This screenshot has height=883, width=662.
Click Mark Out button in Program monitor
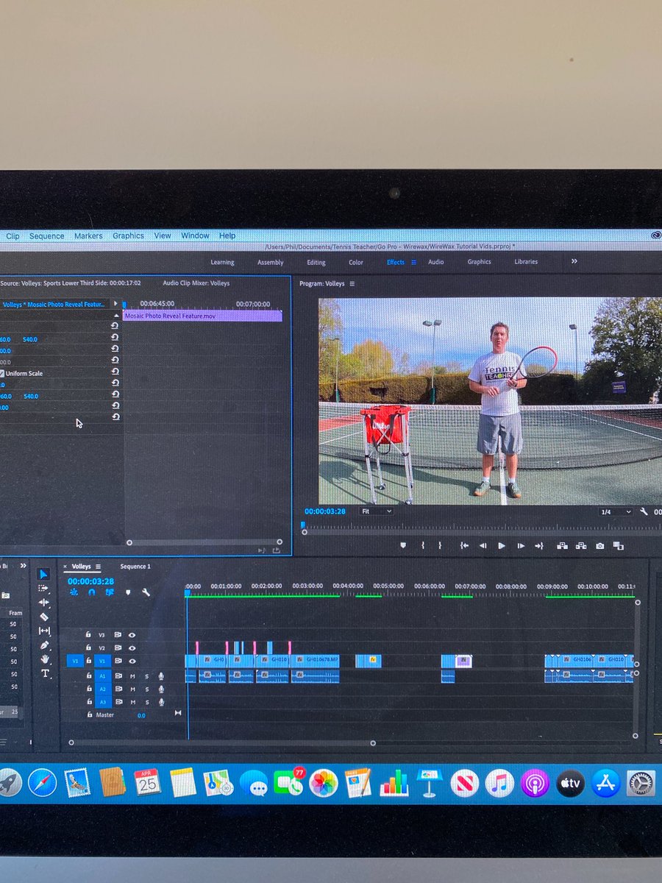(440, 545)
